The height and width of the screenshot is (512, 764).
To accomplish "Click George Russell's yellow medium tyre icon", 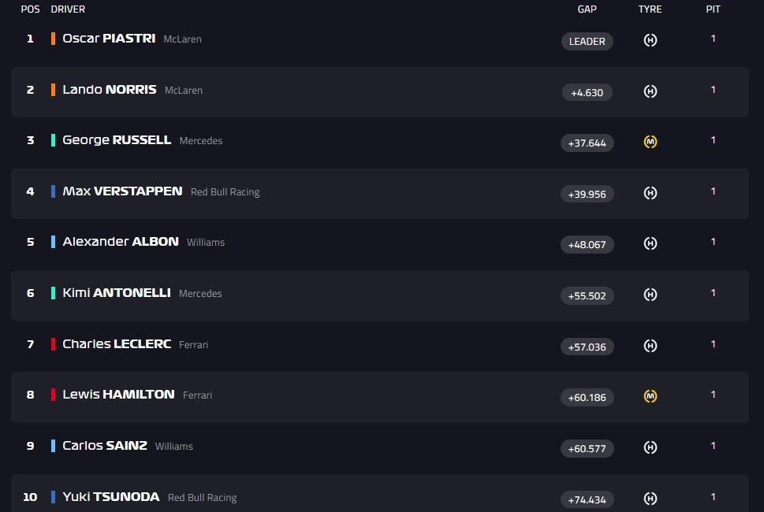I will [x=650, y=142].
